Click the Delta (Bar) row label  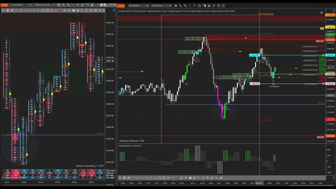110,171
